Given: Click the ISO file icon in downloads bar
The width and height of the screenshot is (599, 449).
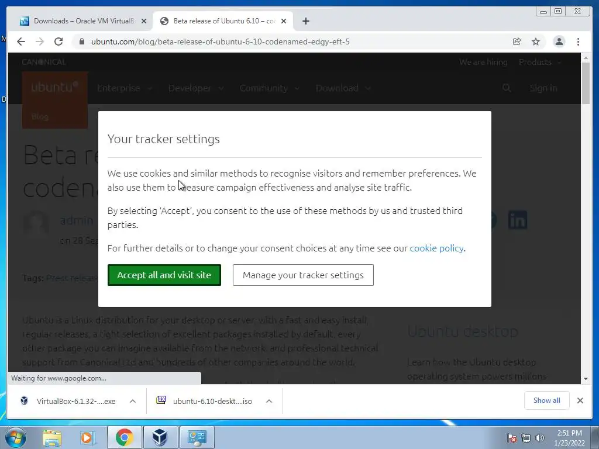Looking at the screenshot, I should (x=161, y=400).
